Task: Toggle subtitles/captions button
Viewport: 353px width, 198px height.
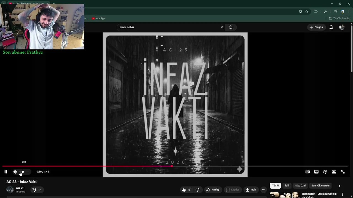Action: pos(316,172)
